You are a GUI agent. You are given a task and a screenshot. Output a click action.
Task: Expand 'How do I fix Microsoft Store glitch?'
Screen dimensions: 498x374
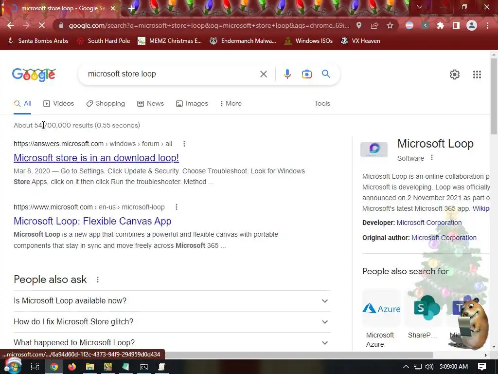(x=172, y=322)
